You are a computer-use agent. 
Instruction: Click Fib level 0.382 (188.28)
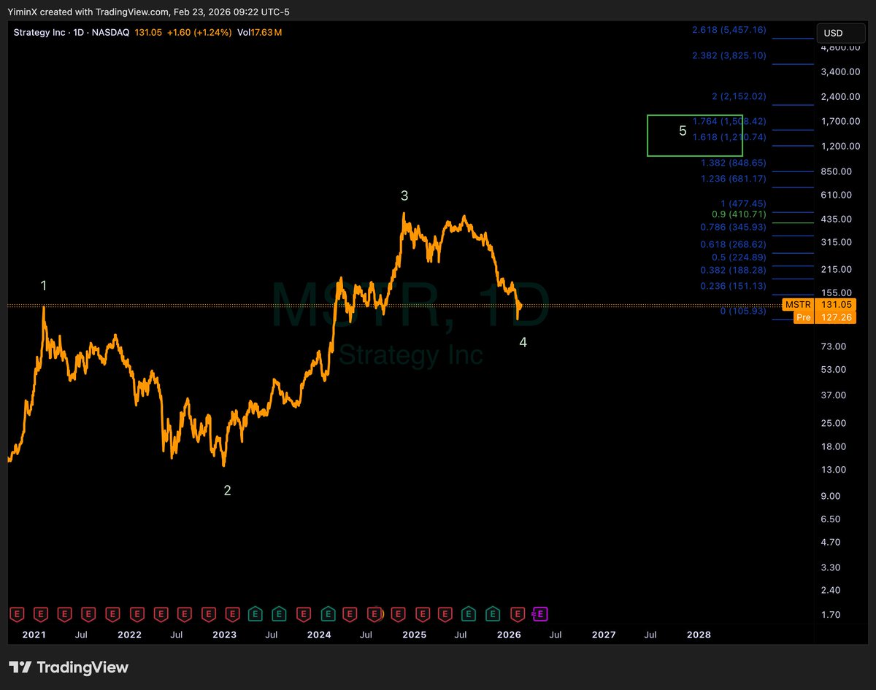(733, 270)
